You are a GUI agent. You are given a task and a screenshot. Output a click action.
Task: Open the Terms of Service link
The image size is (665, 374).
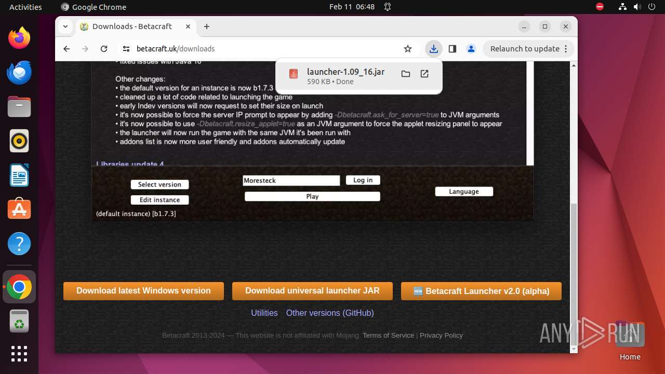388,336
